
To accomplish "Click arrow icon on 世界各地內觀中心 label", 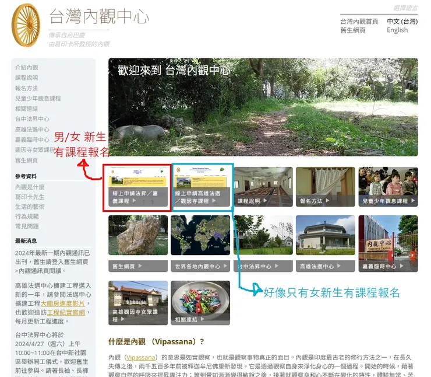I will (225, 266).
